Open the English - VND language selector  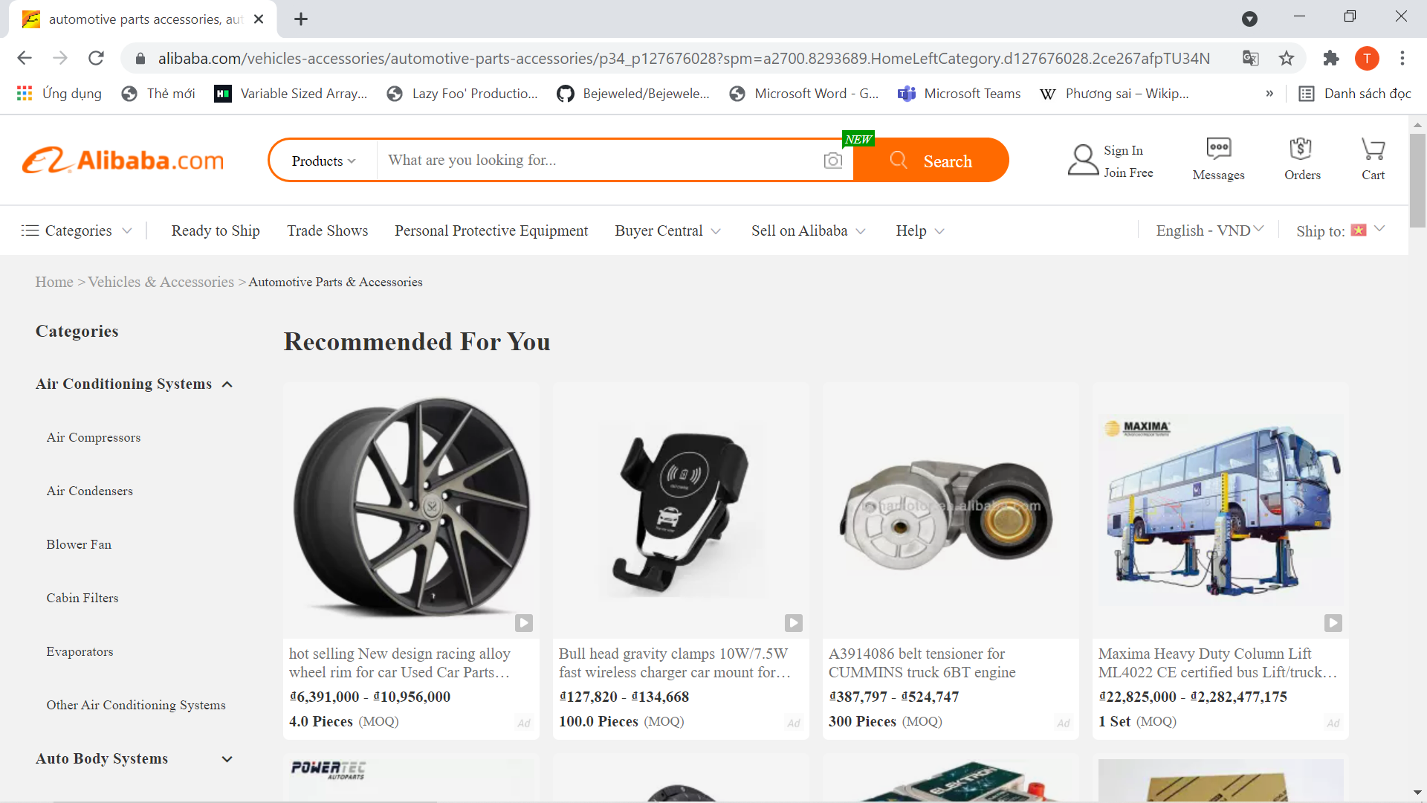[1209, 230]
